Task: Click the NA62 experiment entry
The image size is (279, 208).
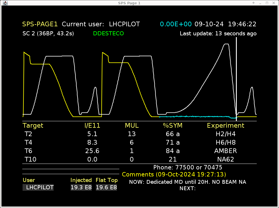Action: [x=225, y=160]
